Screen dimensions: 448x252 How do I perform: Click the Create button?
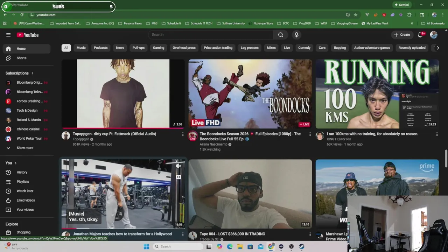click(x=402, y=35)
